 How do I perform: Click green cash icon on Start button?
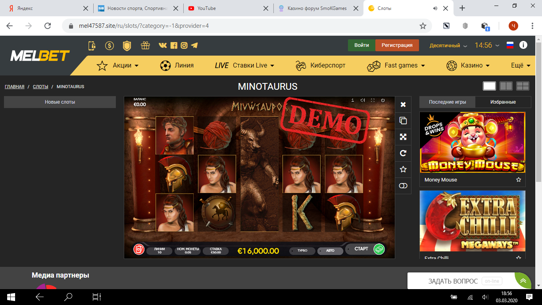[x=379, y=249]
